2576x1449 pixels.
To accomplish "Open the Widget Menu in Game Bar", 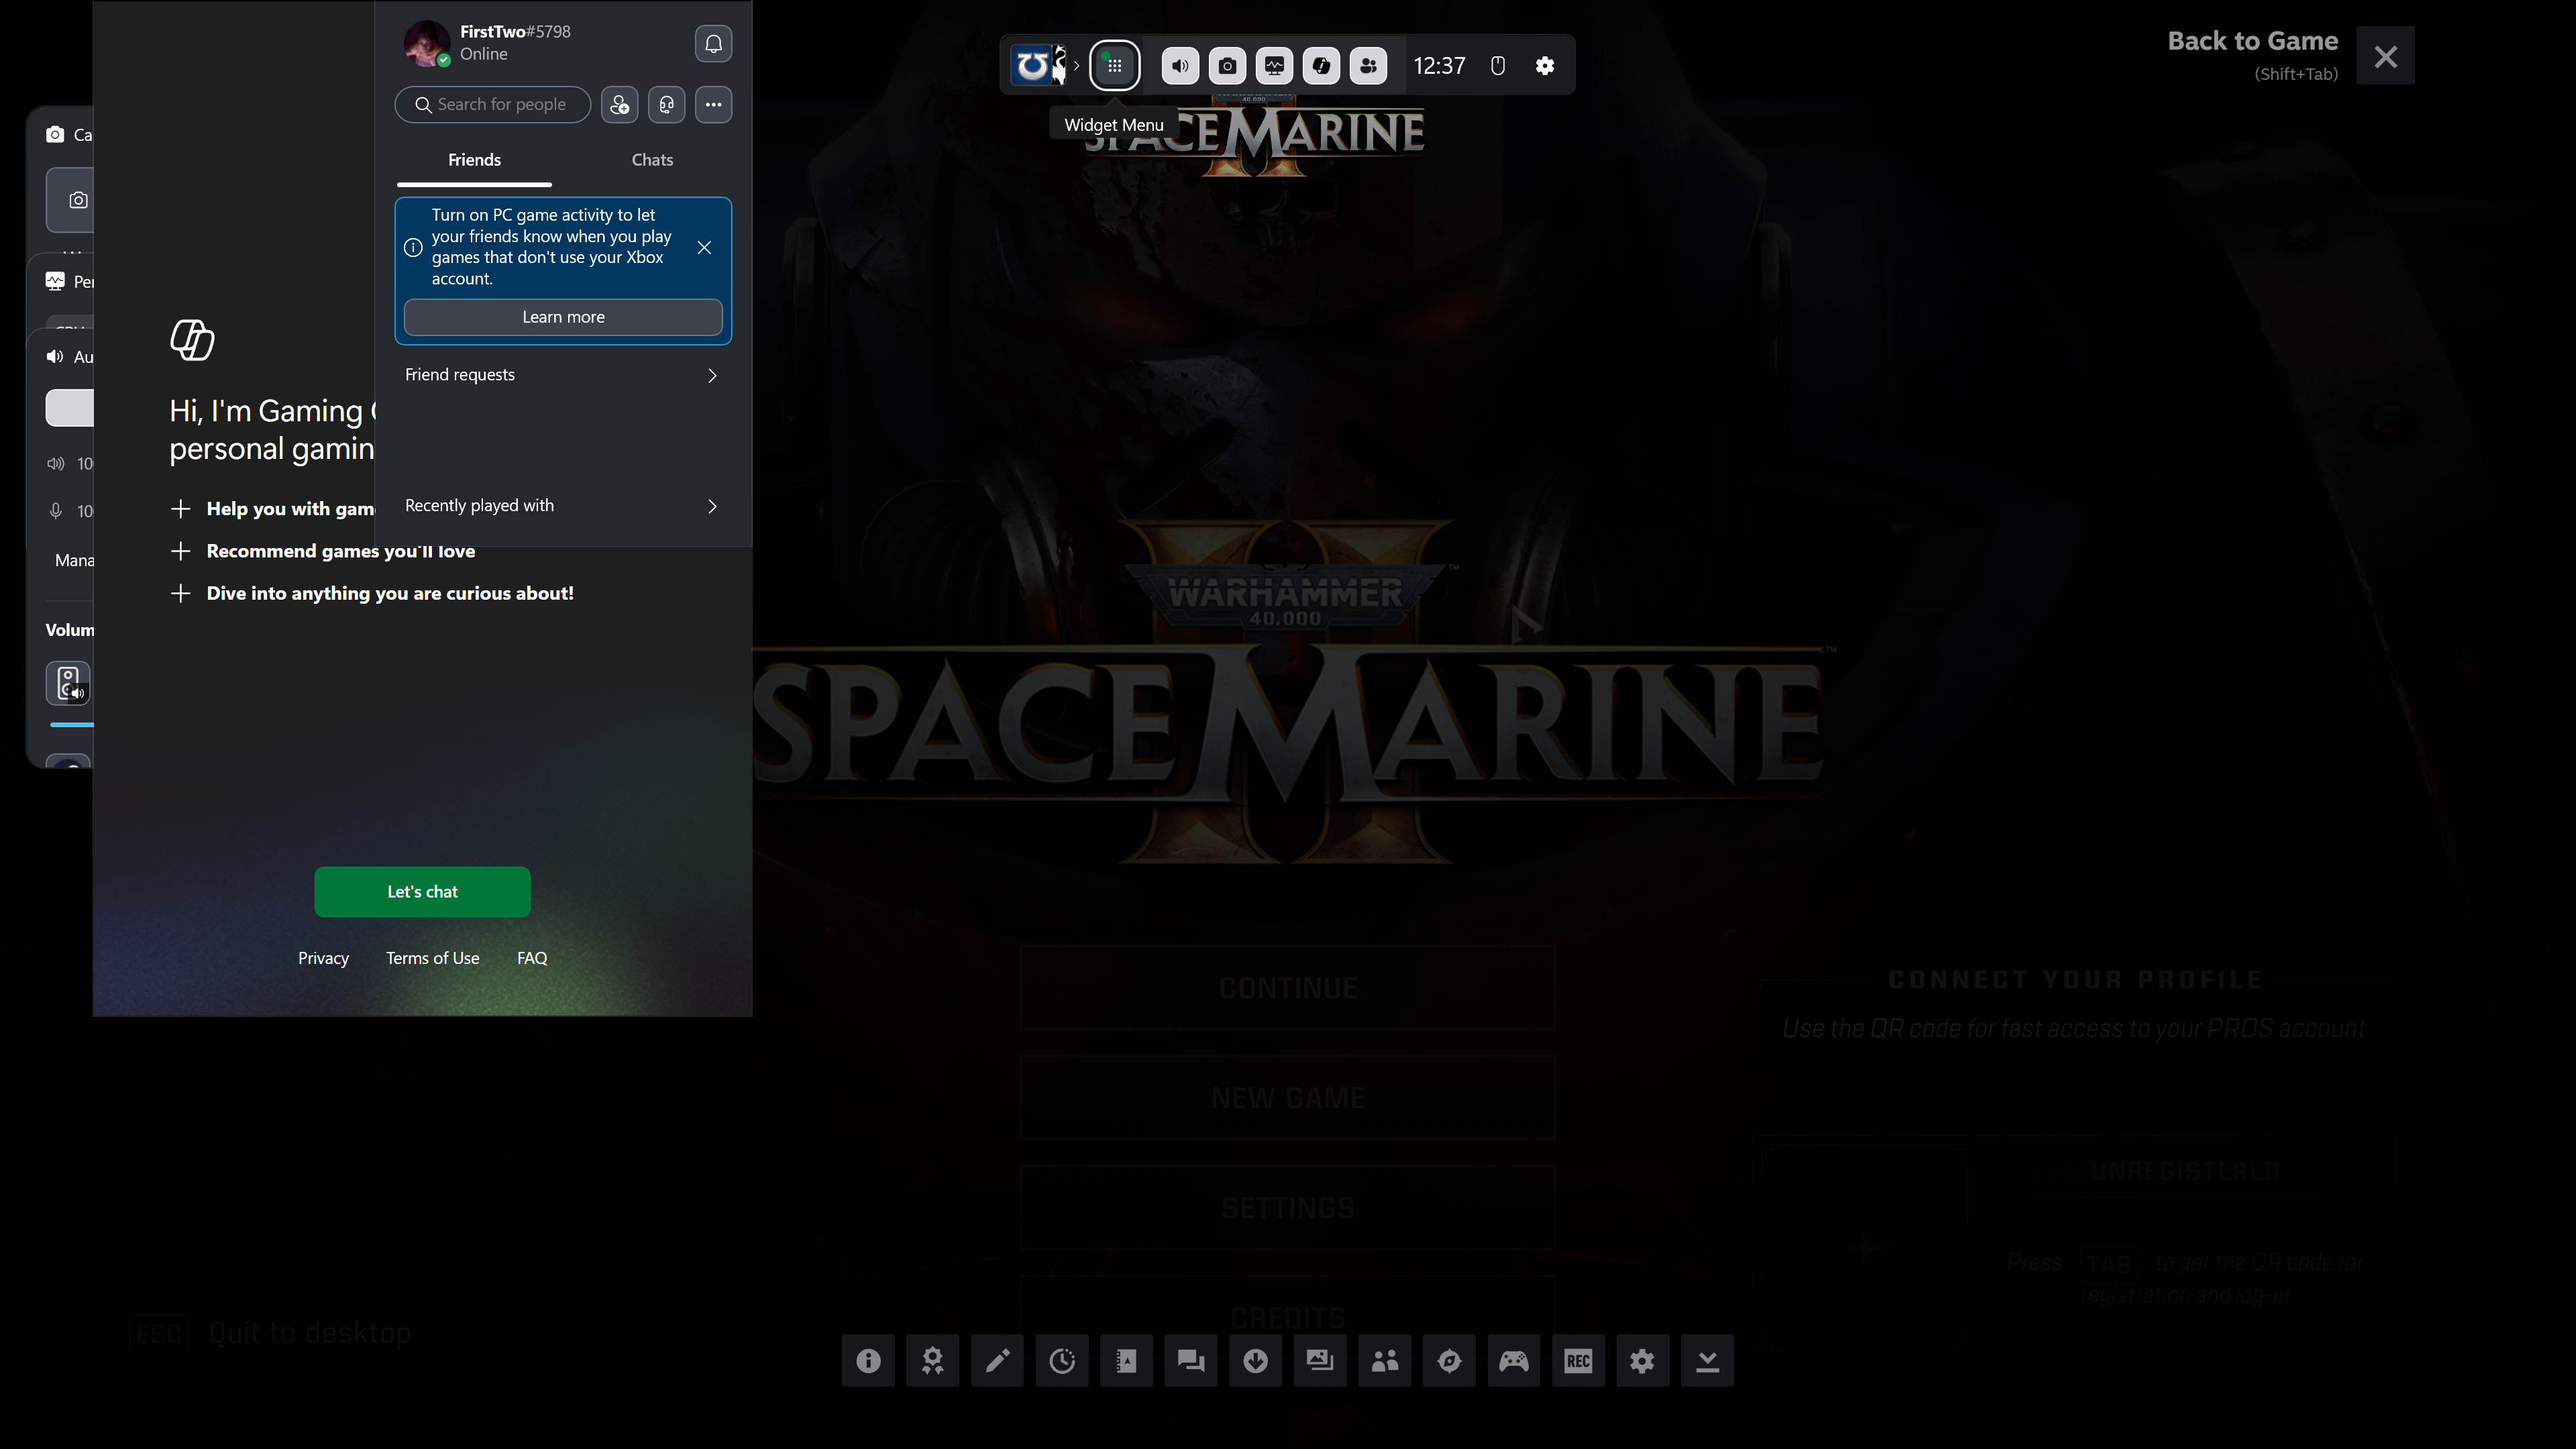I will (x=1114, y=66).
